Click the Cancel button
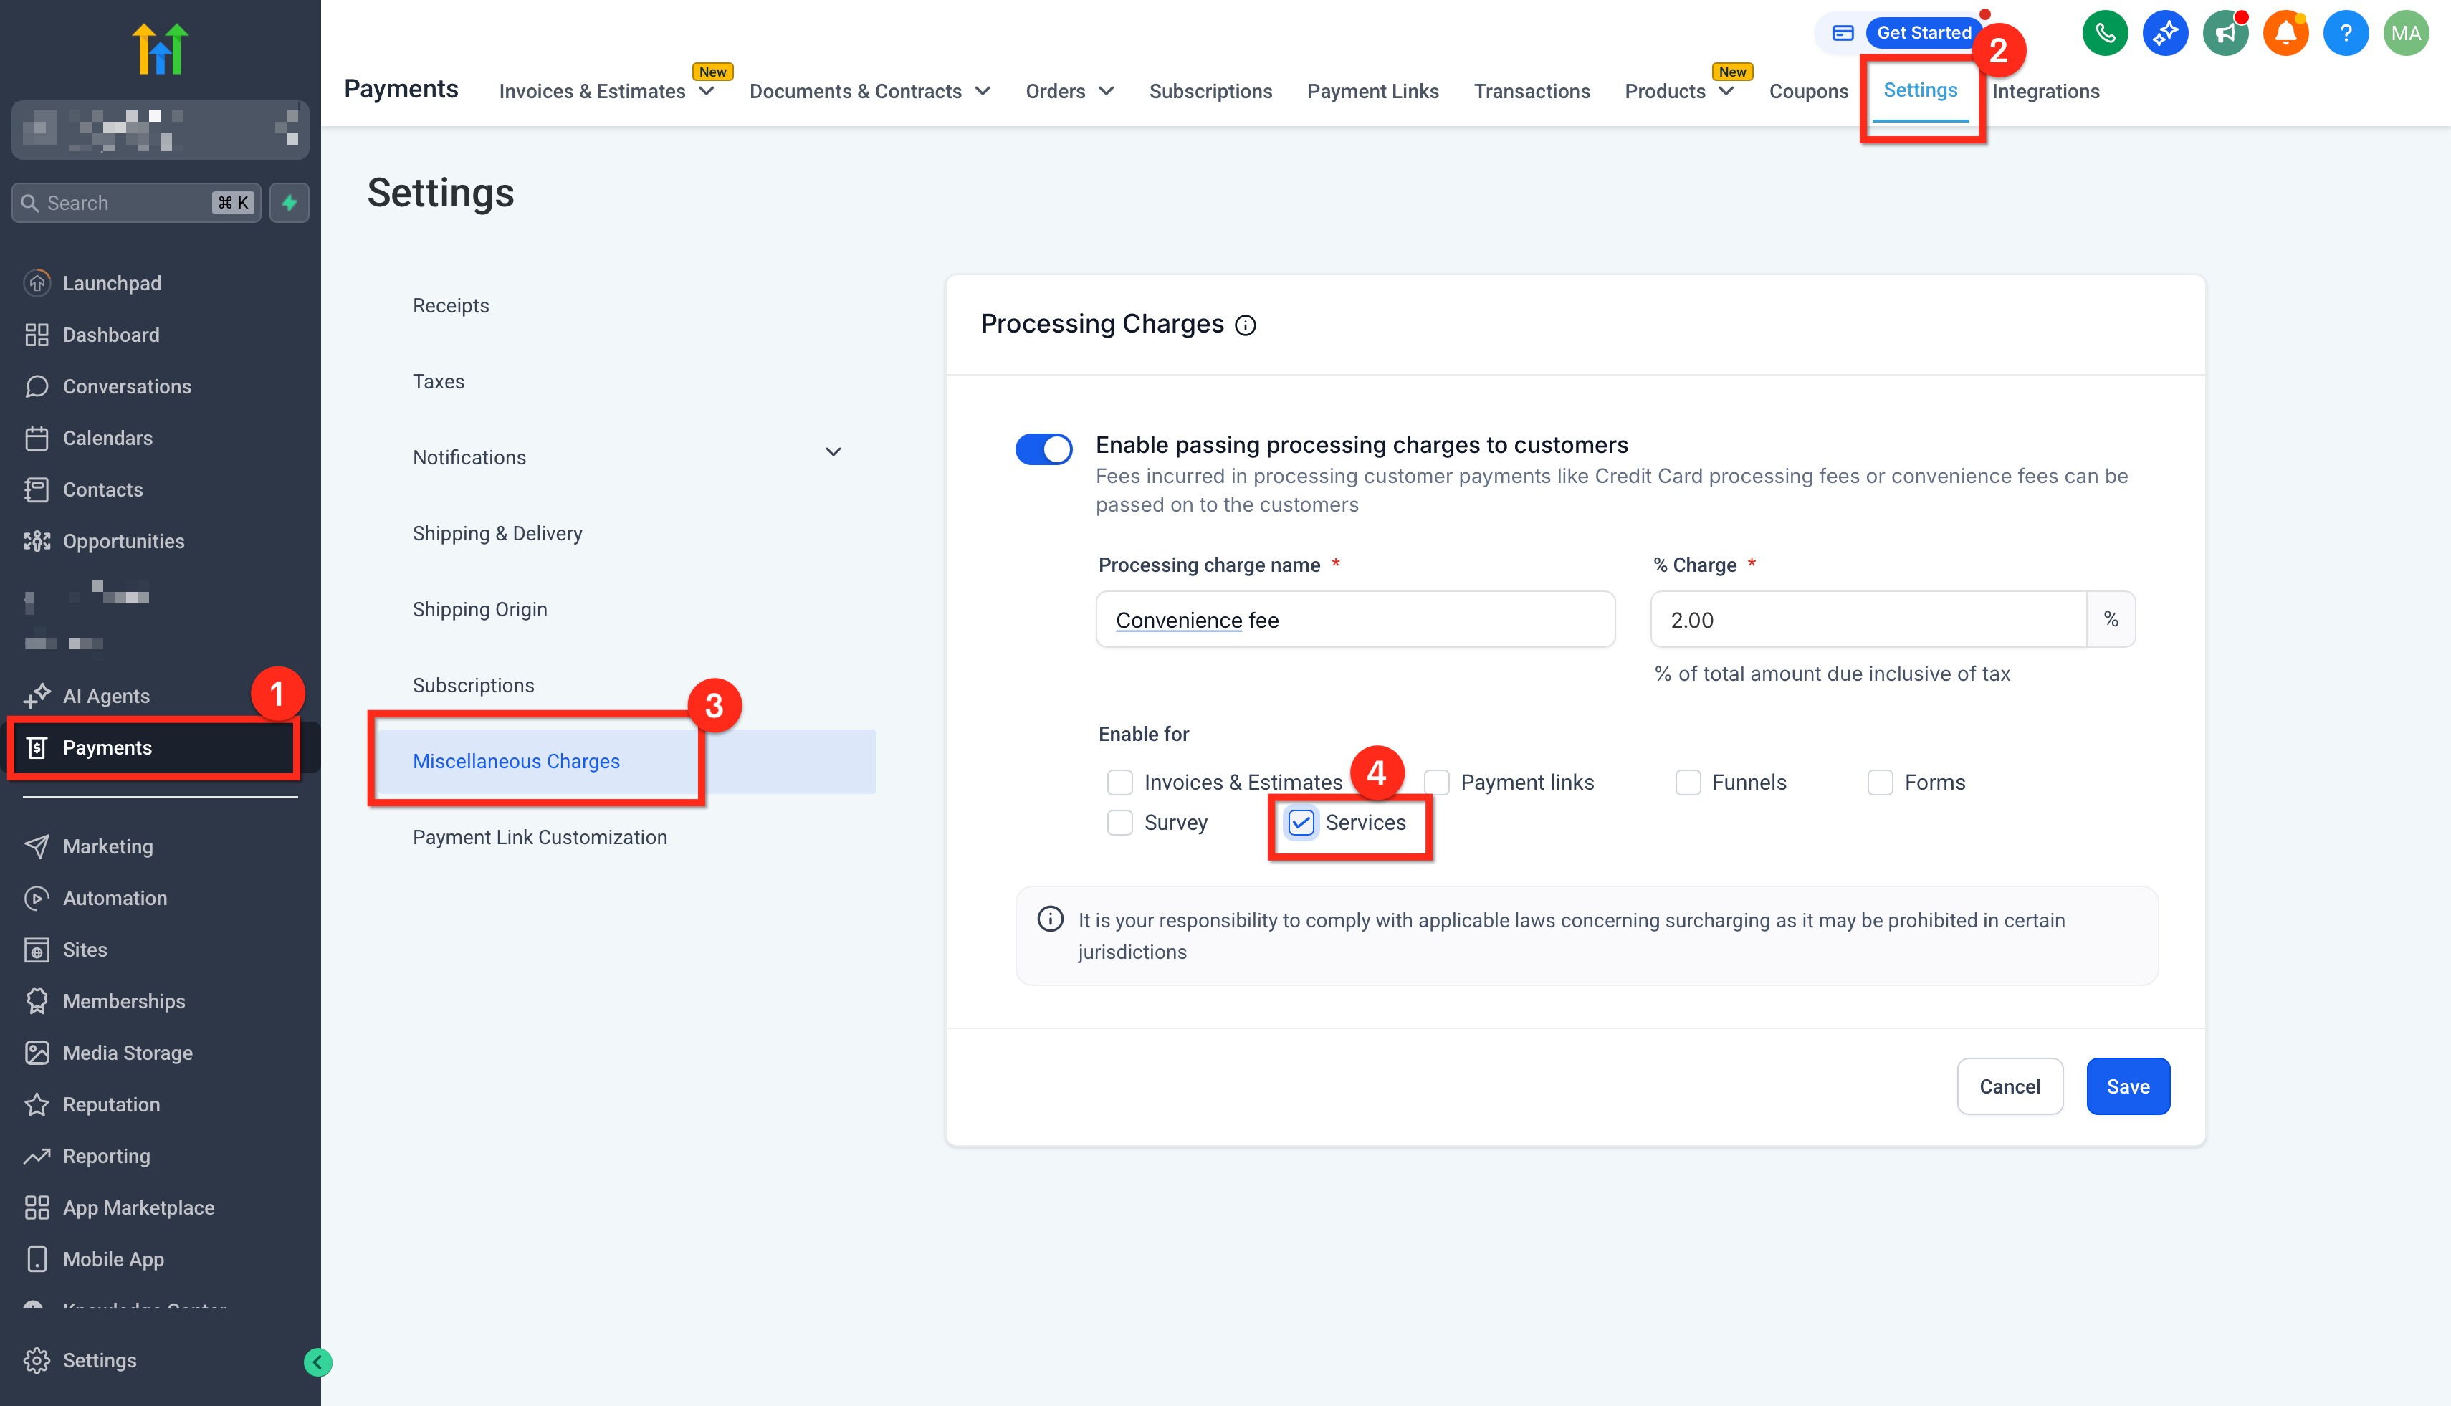The image size is (2451, 1406). click(x=2010, y=1086)
